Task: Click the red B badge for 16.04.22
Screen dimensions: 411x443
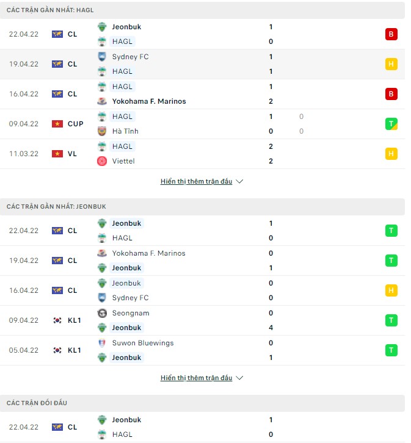Action: (x=391, y=94)
